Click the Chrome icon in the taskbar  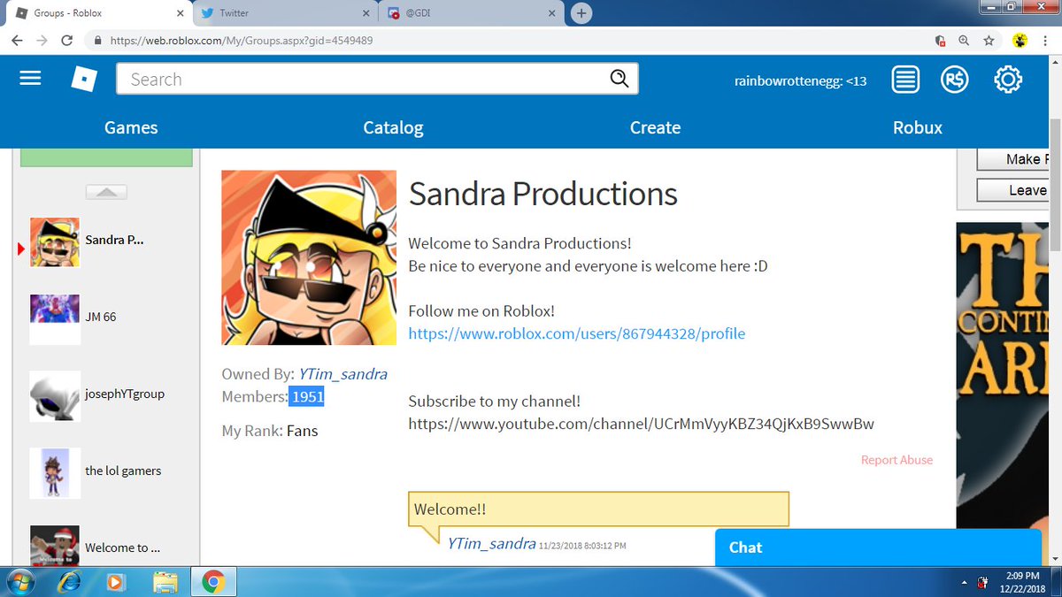[212, 582]
